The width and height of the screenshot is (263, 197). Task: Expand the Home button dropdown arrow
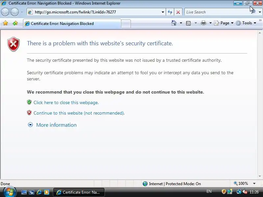[x=181, y=23]
